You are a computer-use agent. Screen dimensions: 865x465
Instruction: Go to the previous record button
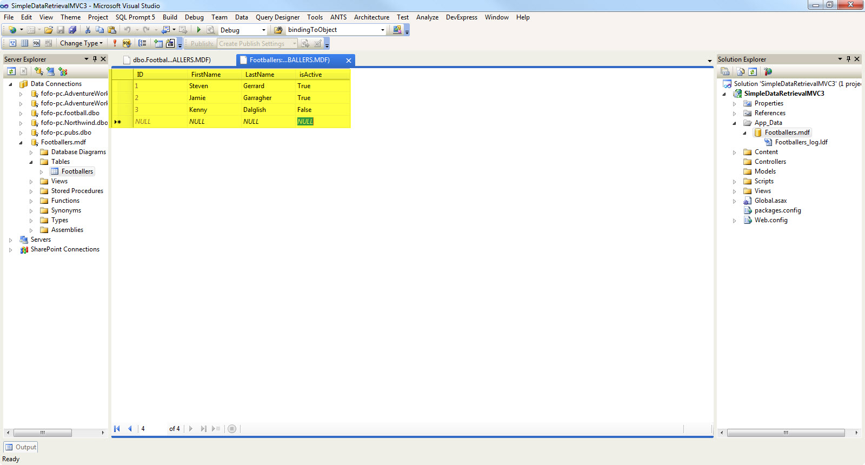pyautogui.click(x=130, y=429)
